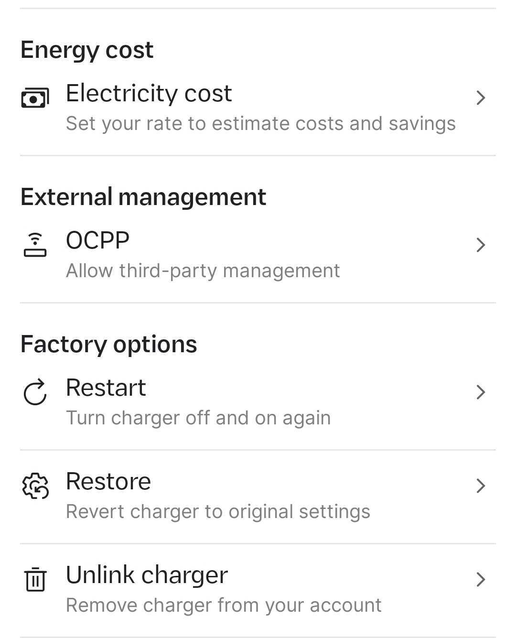Select the OCPP menu entry
The image size is (516, 638).
pyautogui.click(x=97, y=240)
